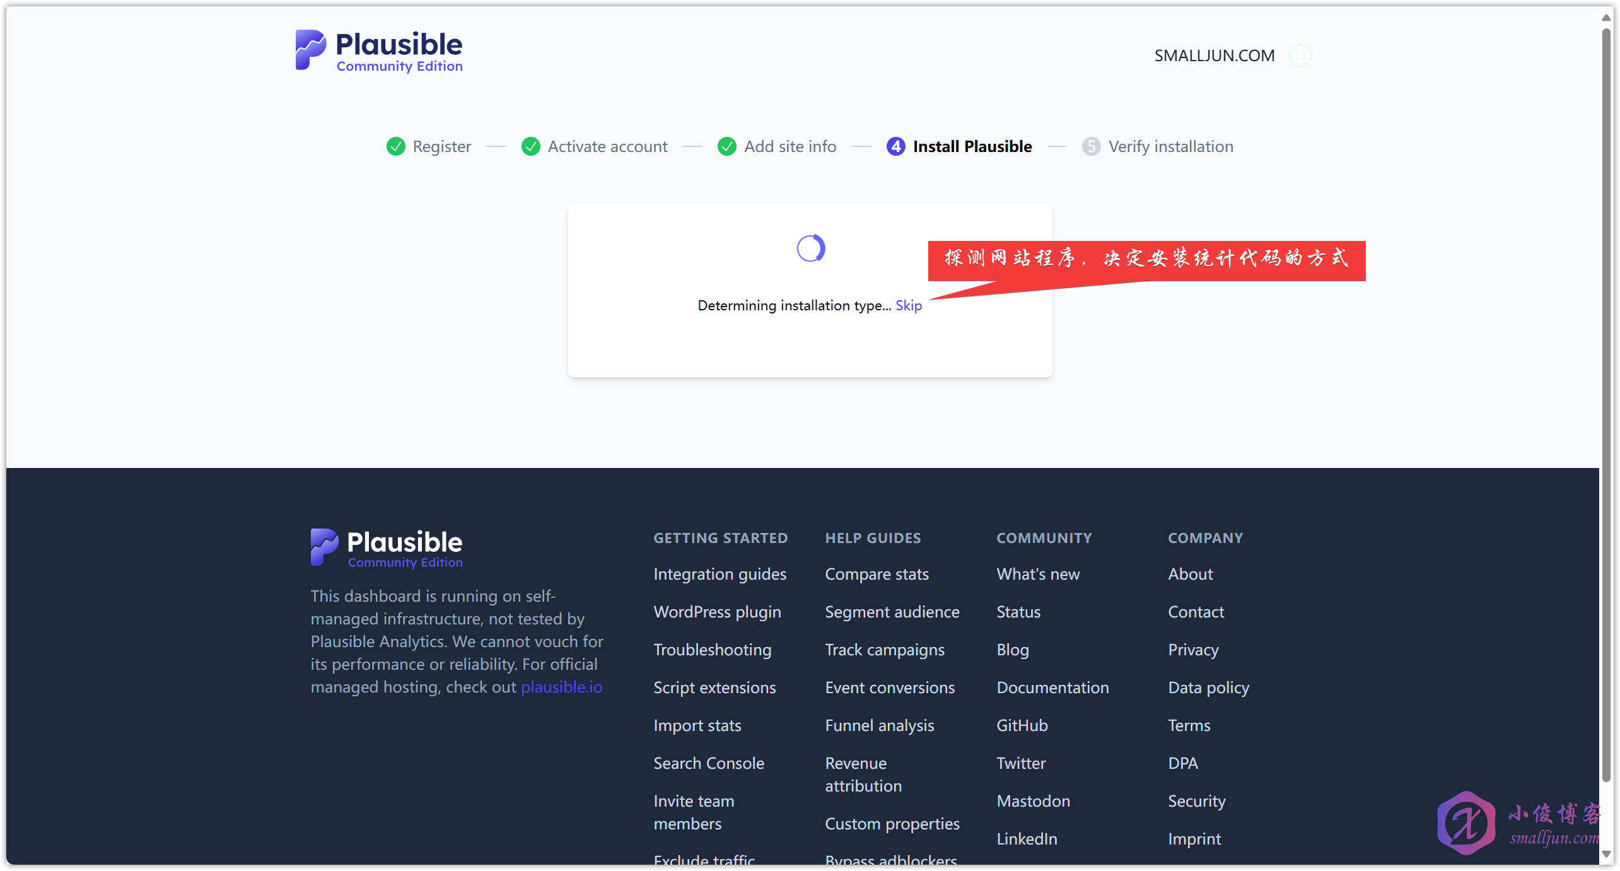Click the Activate account green checkmark
Image resolution: width=1620 pixels, height=871 pixels.
[x=531, y=146]
